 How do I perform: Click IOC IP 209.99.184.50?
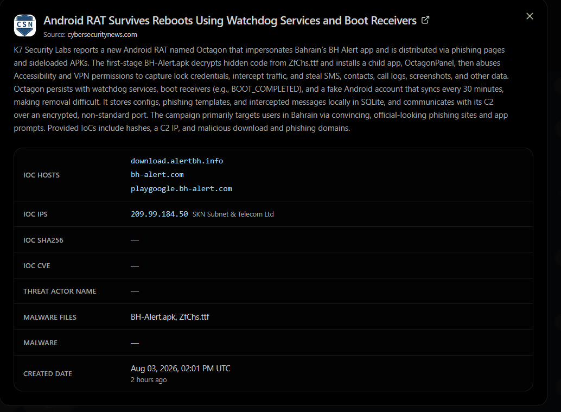tap(159, 214)
